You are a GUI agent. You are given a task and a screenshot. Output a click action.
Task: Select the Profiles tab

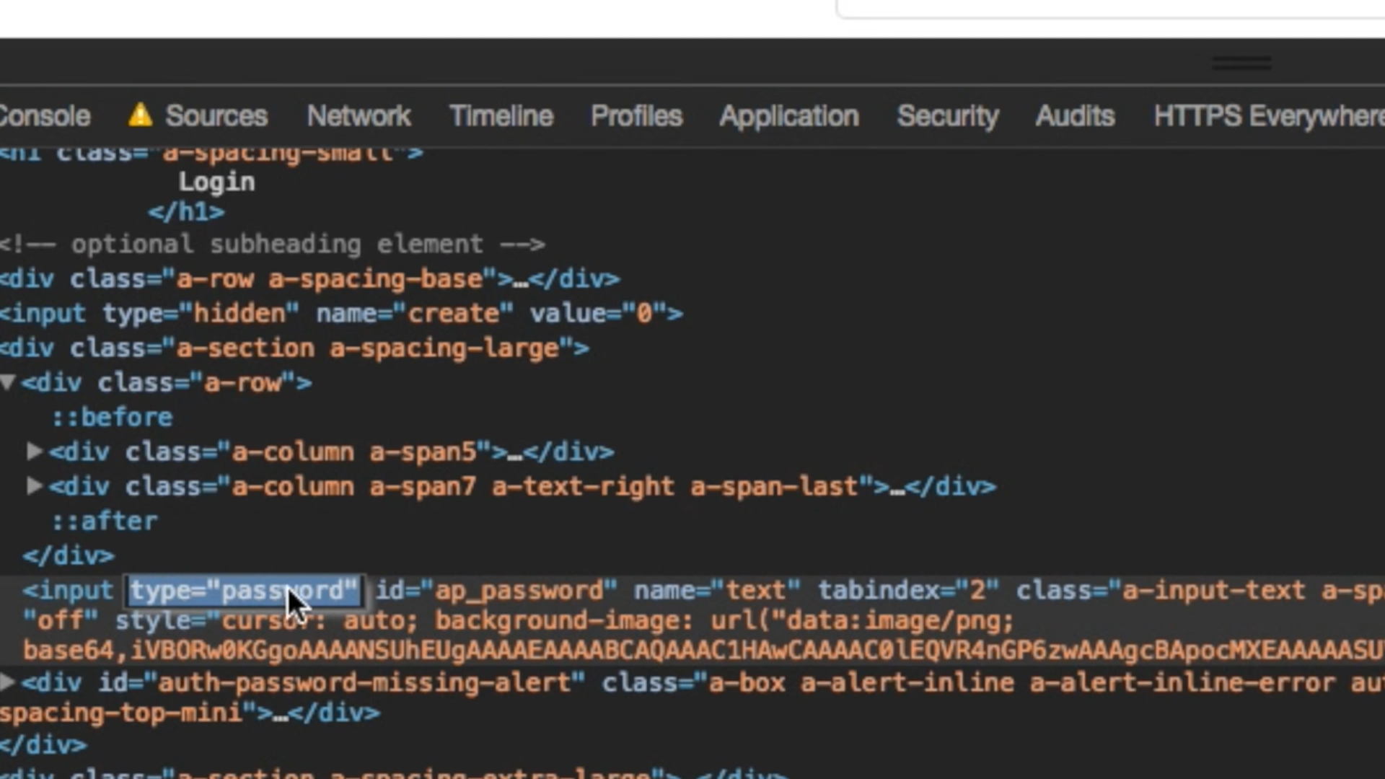click(636, 116)
